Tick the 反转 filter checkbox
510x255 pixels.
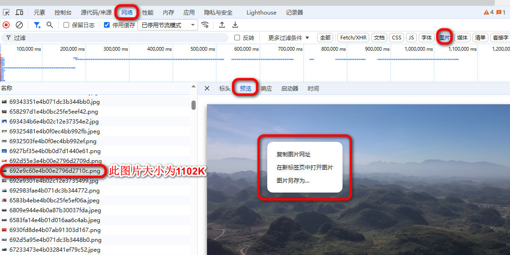click(x=237, y=38)
